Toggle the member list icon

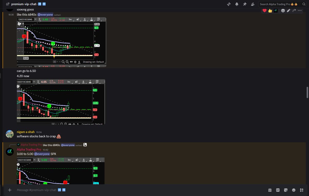point(253,4)
